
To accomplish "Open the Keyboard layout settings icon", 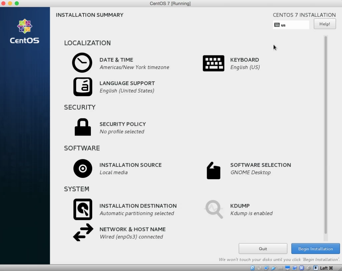I will coord(213,63).
